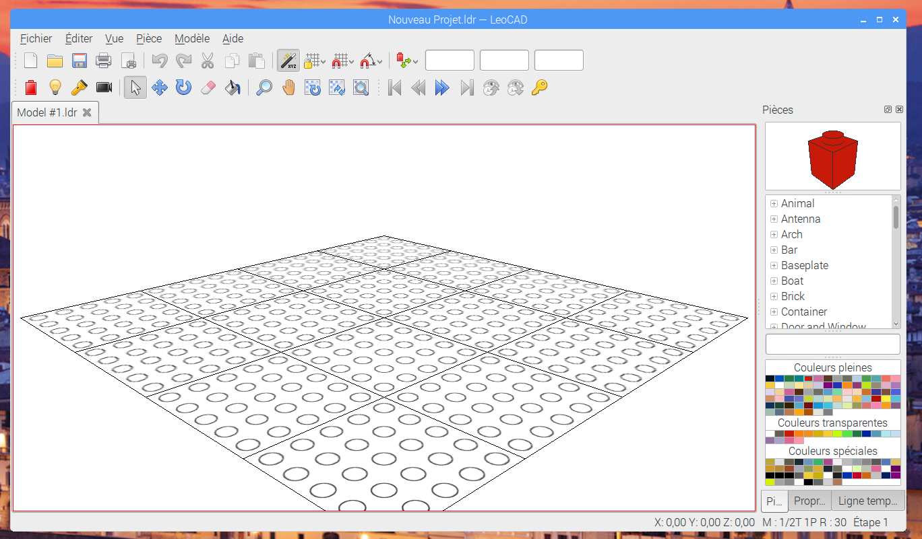922x539 pixels.
Task: Toggle rotation snap magnet grid button
Action: pyautogui.click(x=340, y=61)
